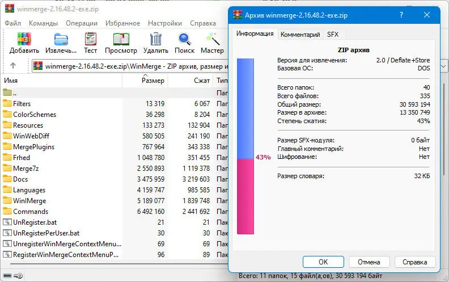Click the Добавить (Add) toolbar icon
This screenshot has height=282, width=449.
pos(24,39)
